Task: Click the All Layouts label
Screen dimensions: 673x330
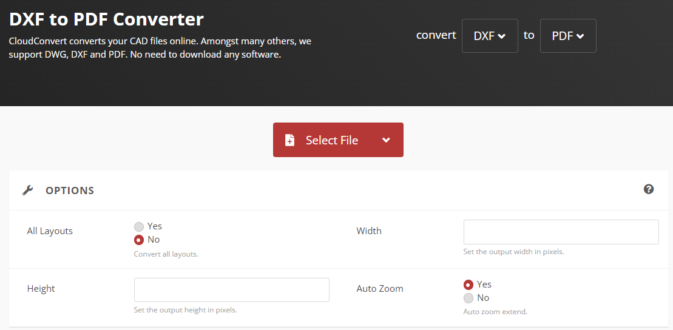Action: [50, 231]
